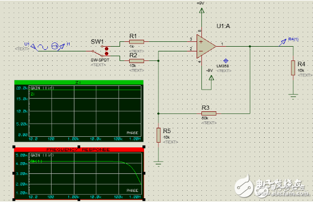Toggle the SW1 SPDT switch contact
313x202 pixels.
point(98,54)
